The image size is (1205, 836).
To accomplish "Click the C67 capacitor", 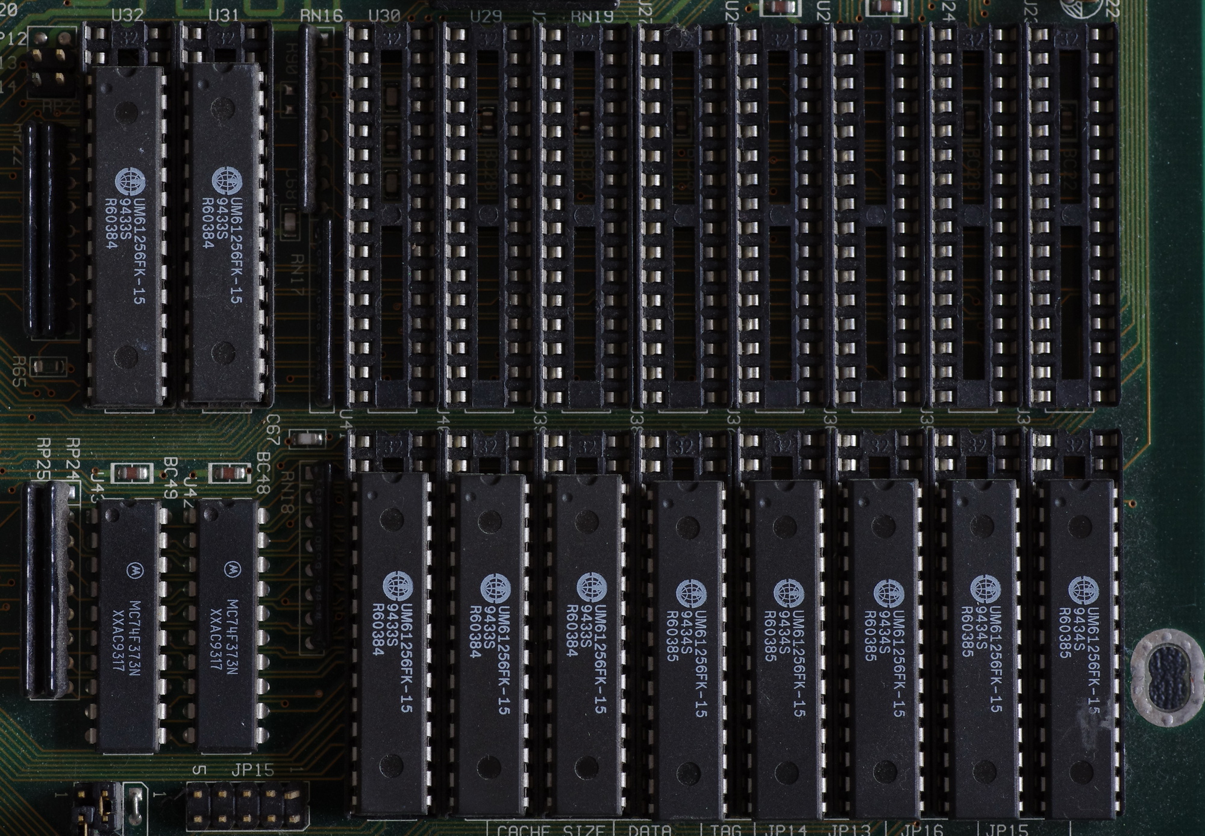I will coord(307,439).
